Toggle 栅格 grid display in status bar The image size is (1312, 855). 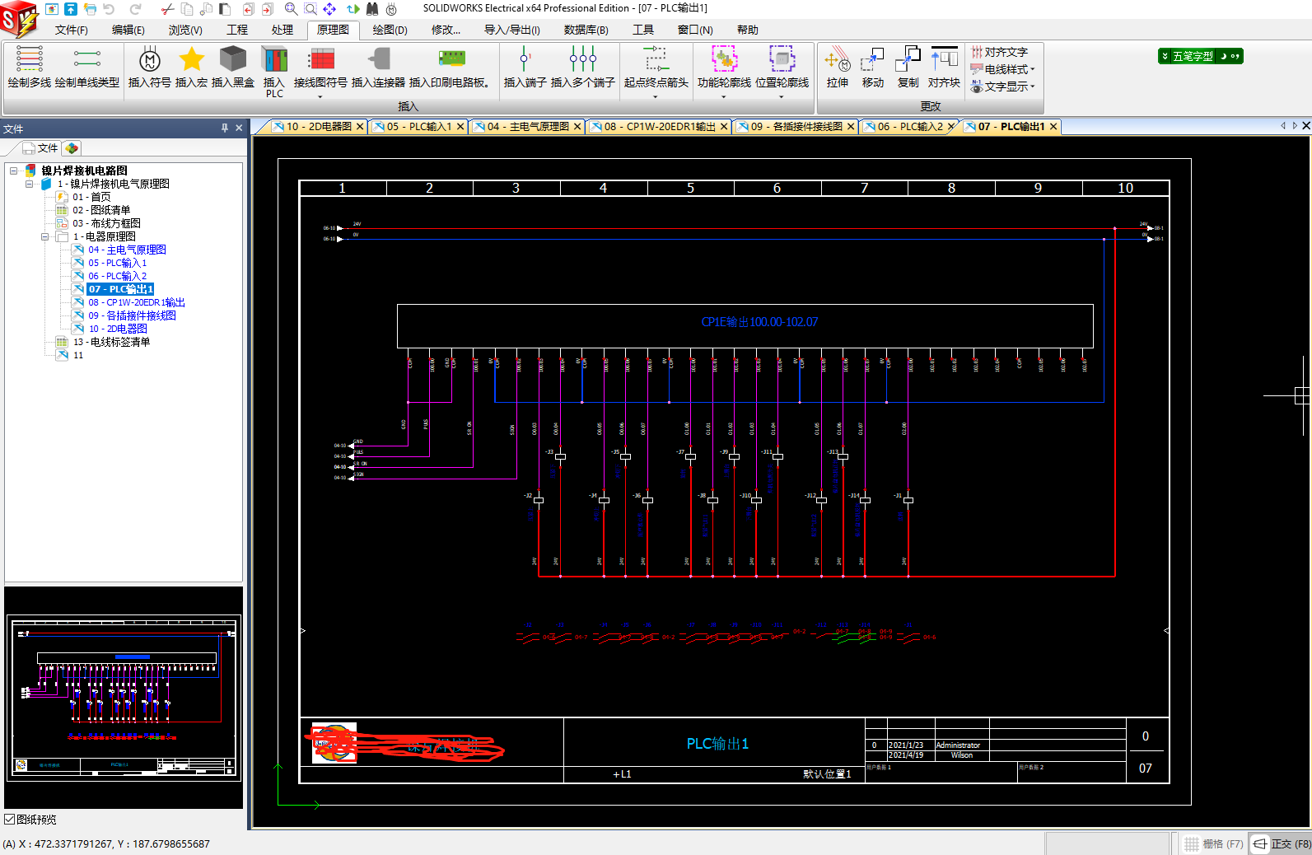pos(1213,843)
